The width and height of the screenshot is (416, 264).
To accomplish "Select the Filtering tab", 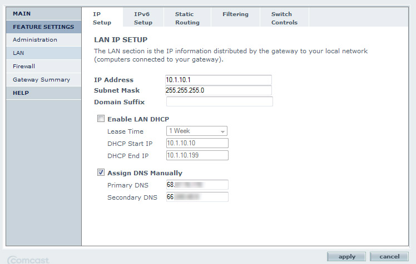I will [x=236, y=18].
